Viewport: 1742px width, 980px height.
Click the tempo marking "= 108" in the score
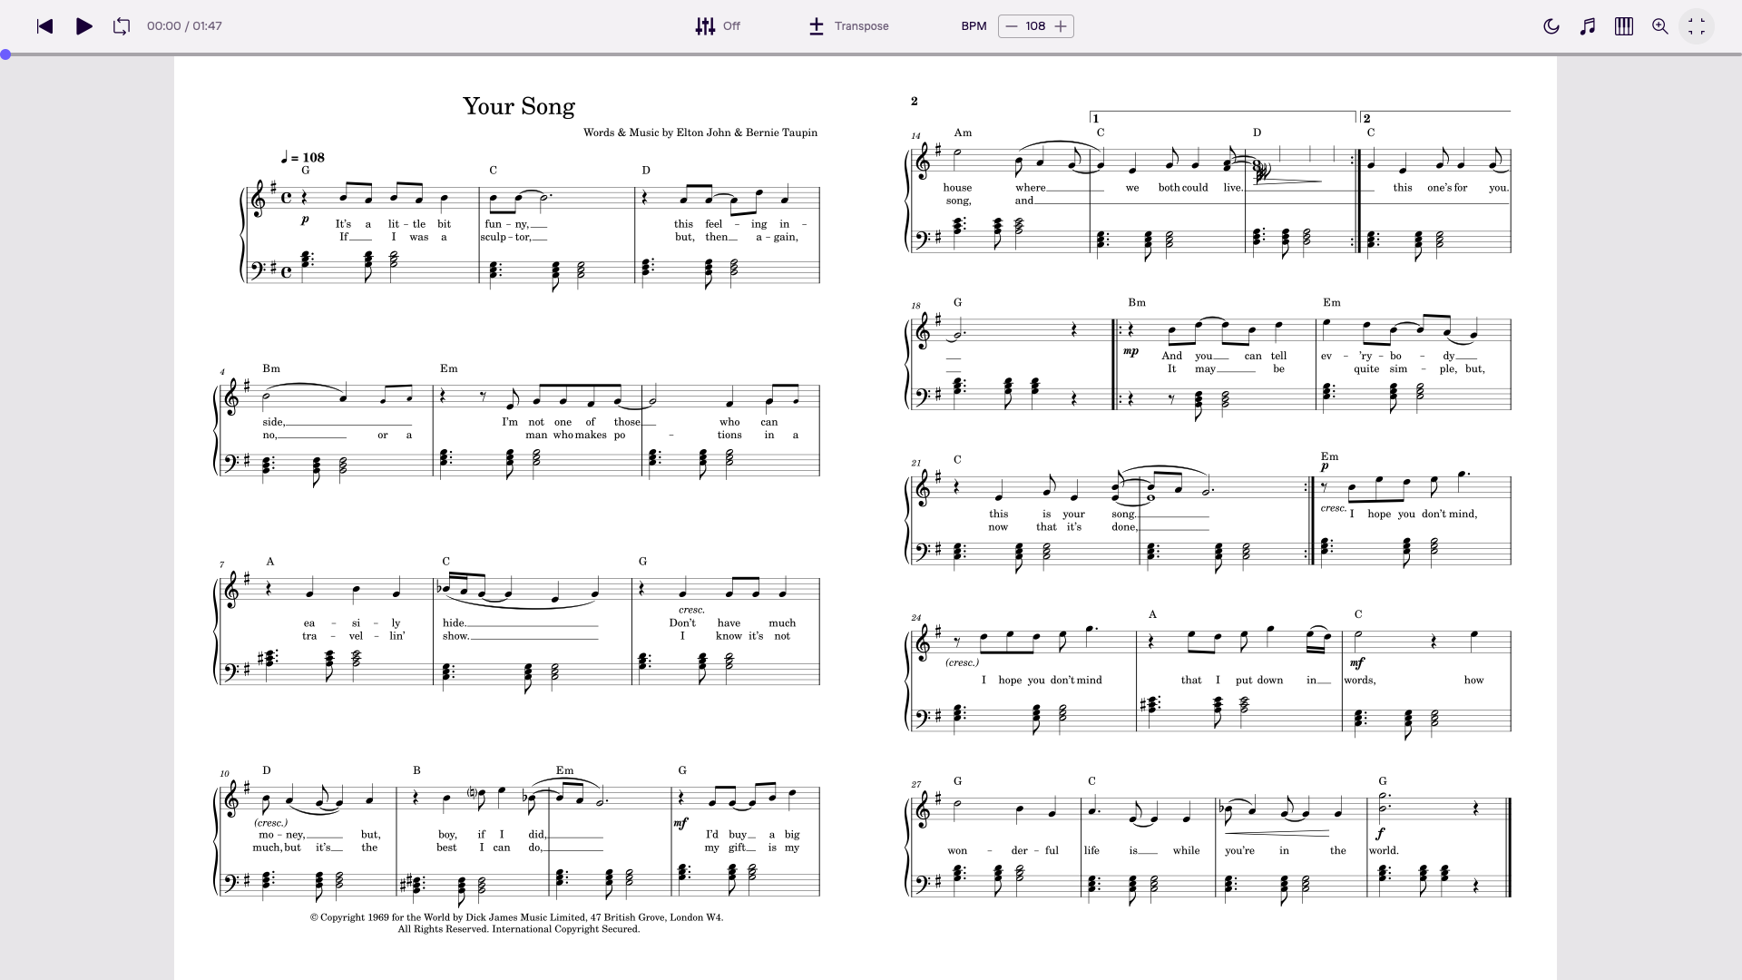(x=303, y=157)
